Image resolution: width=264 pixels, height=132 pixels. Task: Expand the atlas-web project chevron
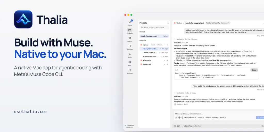pyautogui.click(x=164, y=60)
